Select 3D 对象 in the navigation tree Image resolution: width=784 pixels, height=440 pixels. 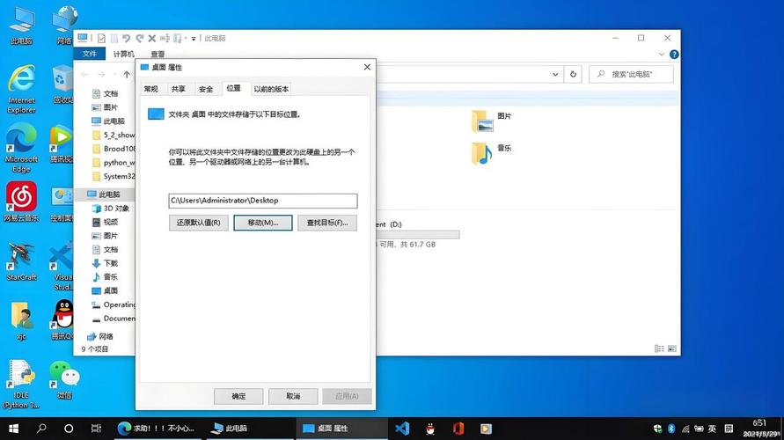pos(111,208)
